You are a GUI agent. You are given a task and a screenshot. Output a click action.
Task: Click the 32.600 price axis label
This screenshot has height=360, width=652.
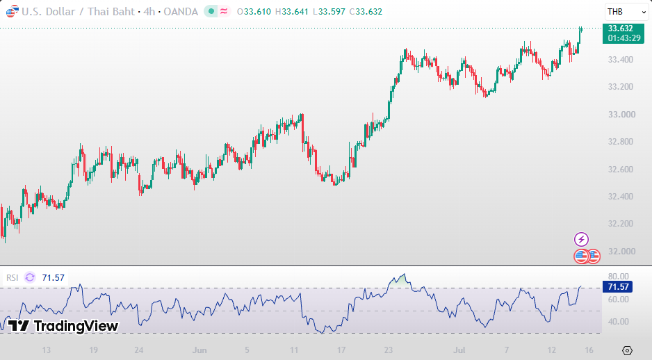point(621,169)
